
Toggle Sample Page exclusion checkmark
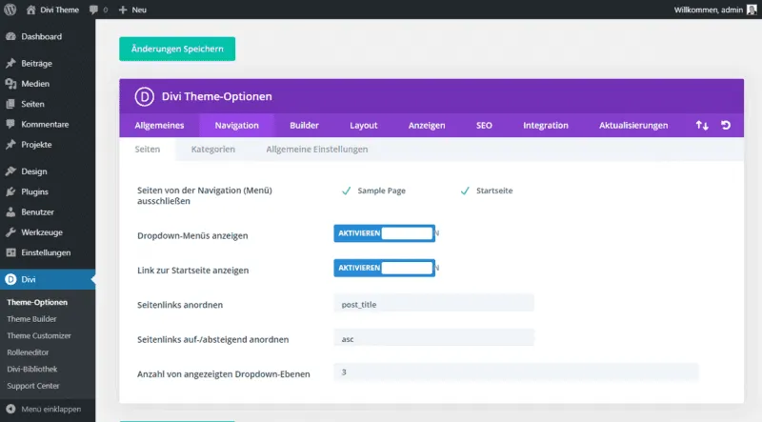[346, 191]
